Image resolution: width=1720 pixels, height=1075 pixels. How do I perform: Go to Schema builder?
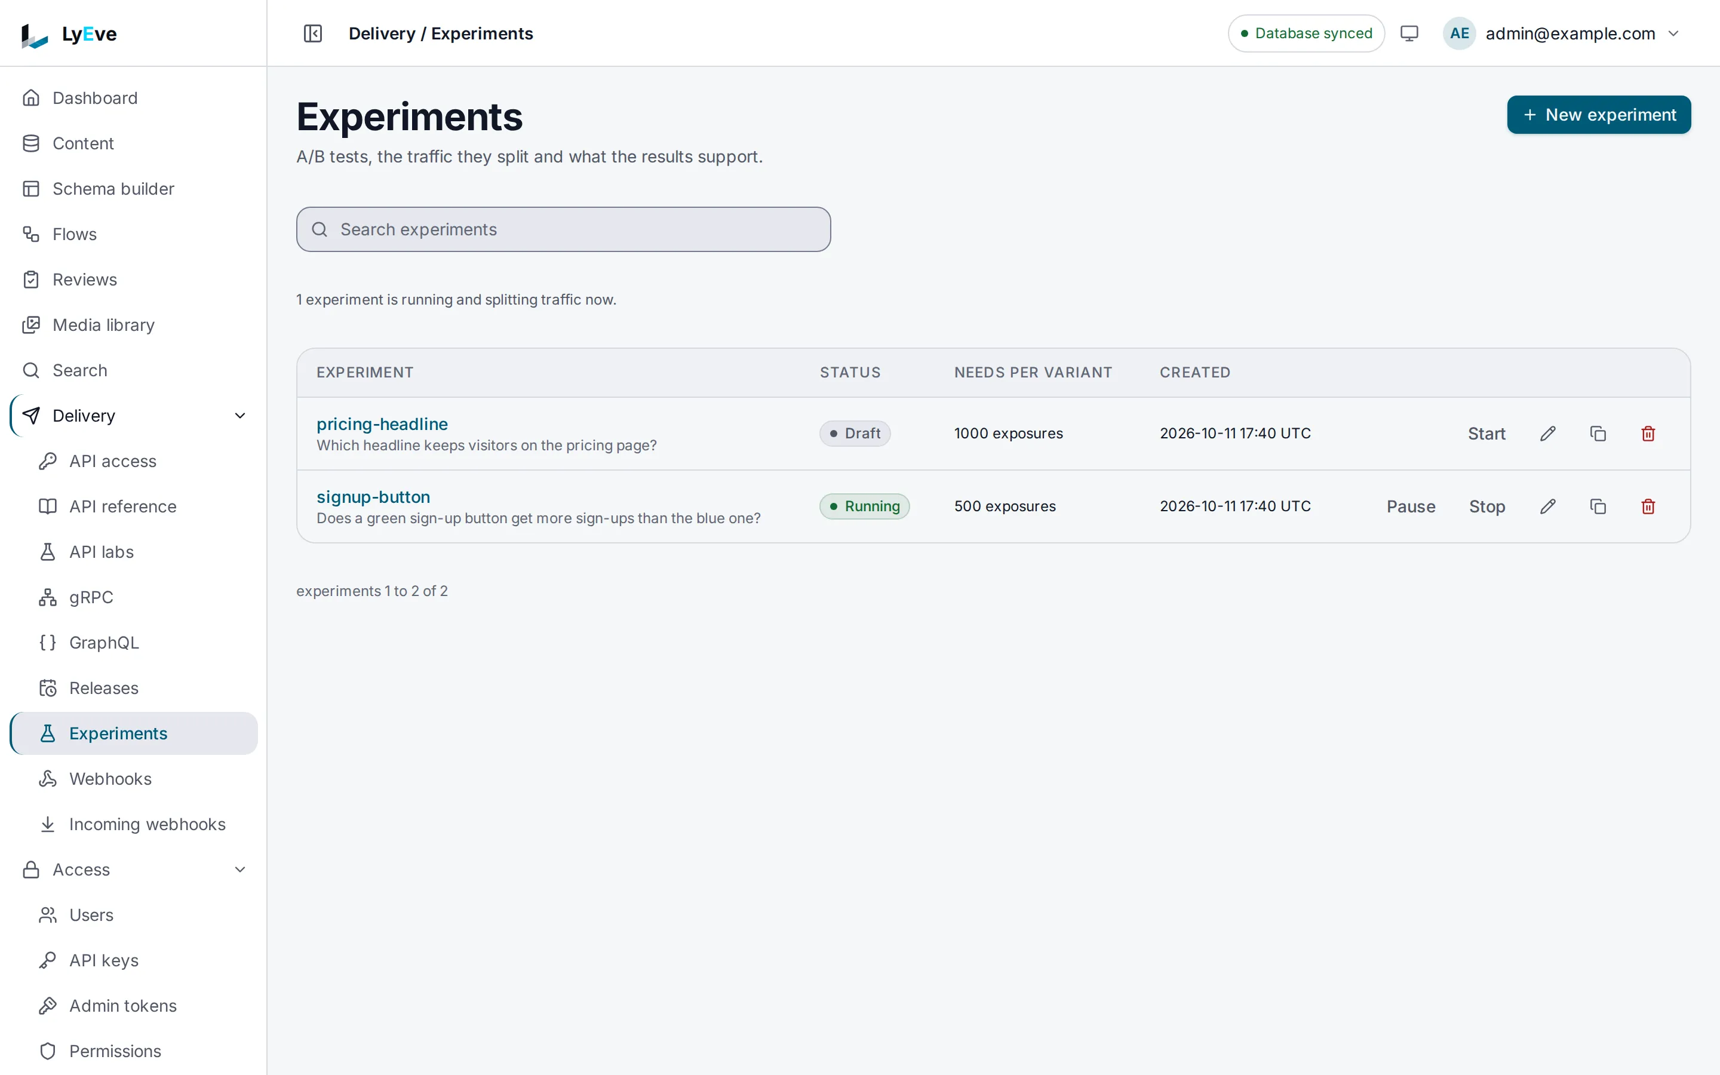coord(134,189)
